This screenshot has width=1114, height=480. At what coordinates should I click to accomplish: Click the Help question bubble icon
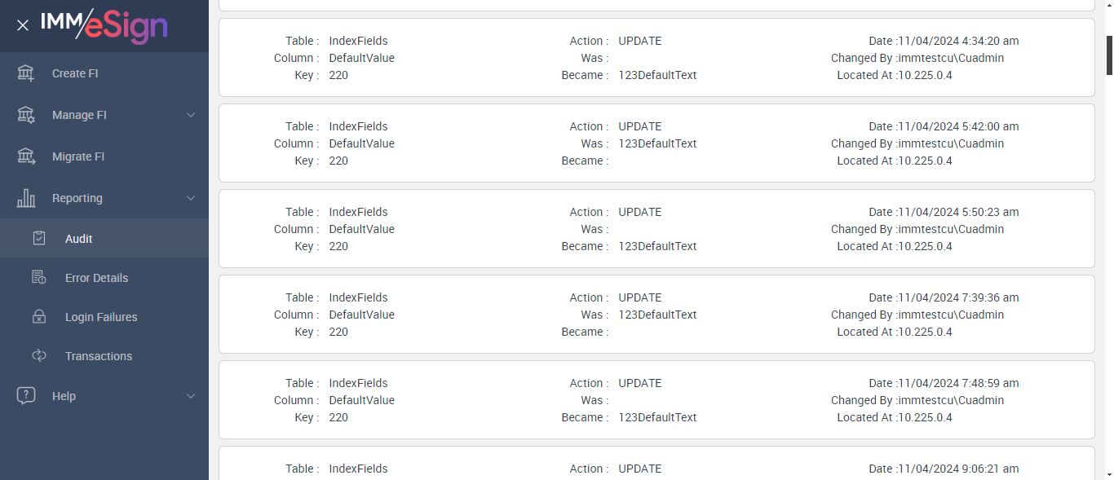pyautogui.click(x=26, y=396)
